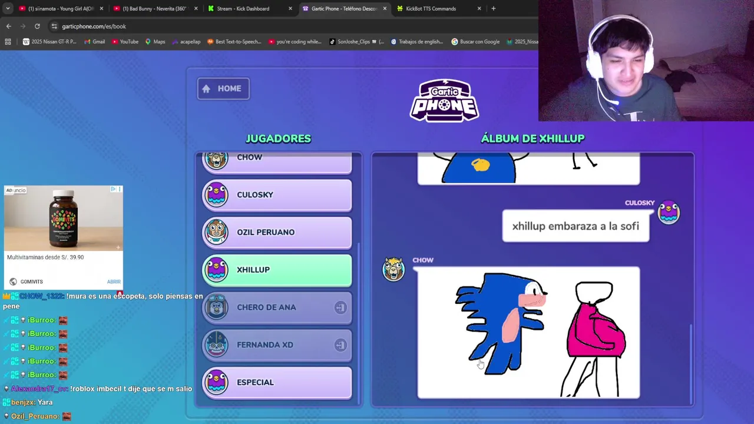Image resolution: width=754 pixels, height=424 pixels.
Task: Click the left-game icon on FERNANDA XD
Action: pos(340,345)
